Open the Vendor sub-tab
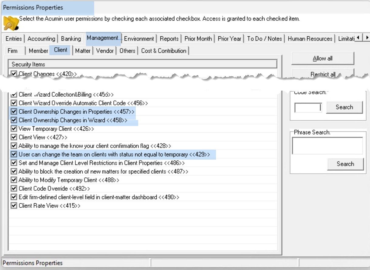Screen dimensions: 370x270 105,51
